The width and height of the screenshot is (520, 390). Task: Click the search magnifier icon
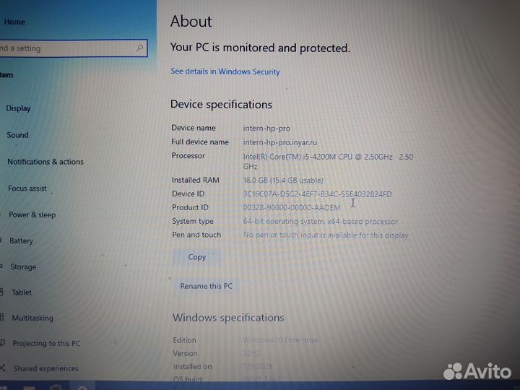139,48
